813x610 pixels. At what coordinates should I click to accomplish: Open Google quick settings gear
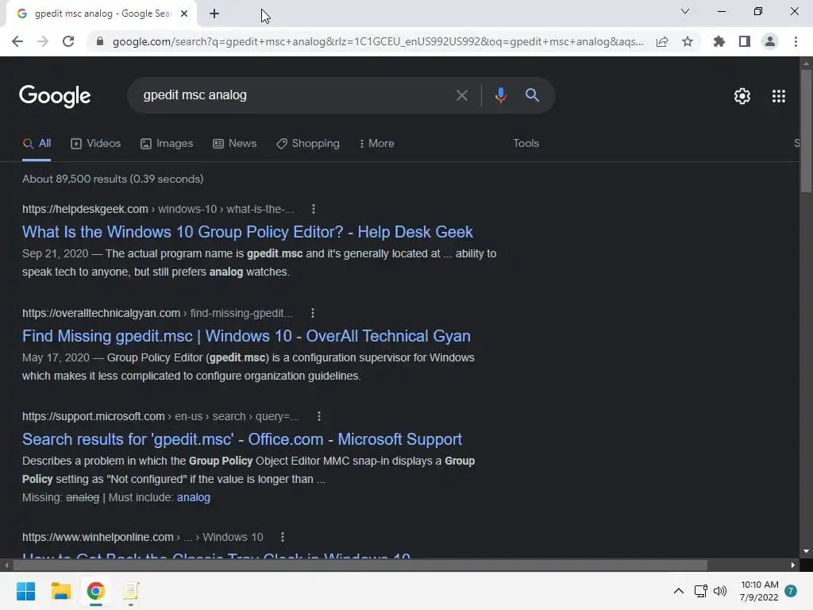(x=742, y=96)
